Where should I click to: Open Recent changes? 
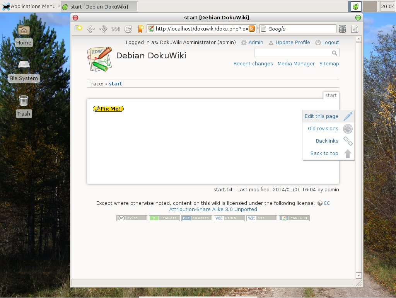point(253,64)
